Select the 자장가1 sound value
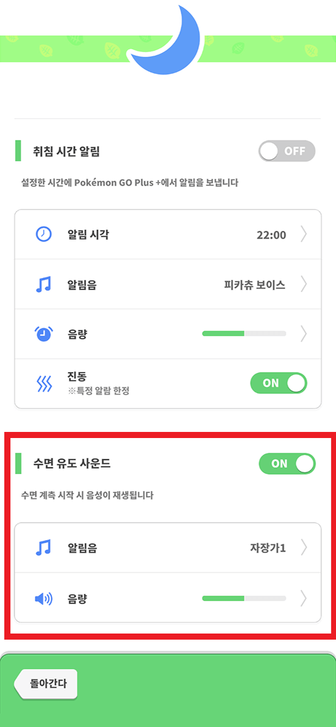Screen dimensions: 336x727 268,549
